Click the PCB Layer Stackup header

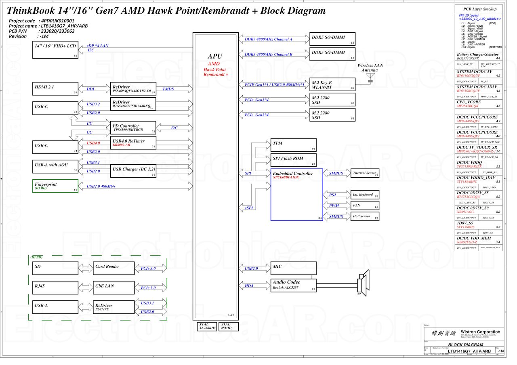tap(480, 9)
